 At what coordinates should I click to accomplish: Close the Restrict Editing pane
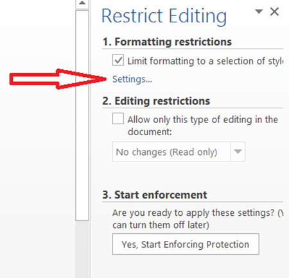click(x=274, y=12)
